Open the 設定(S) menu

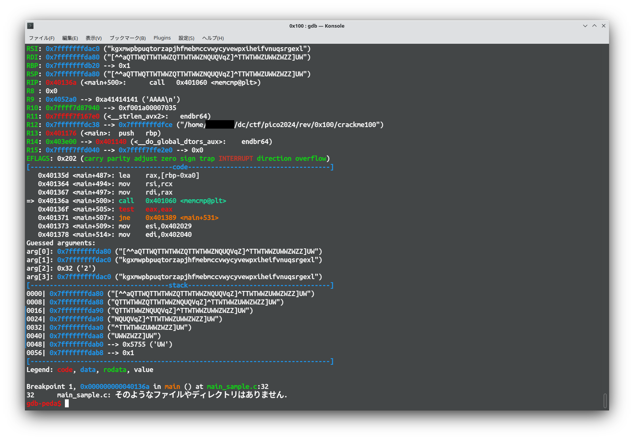(186, 38)
